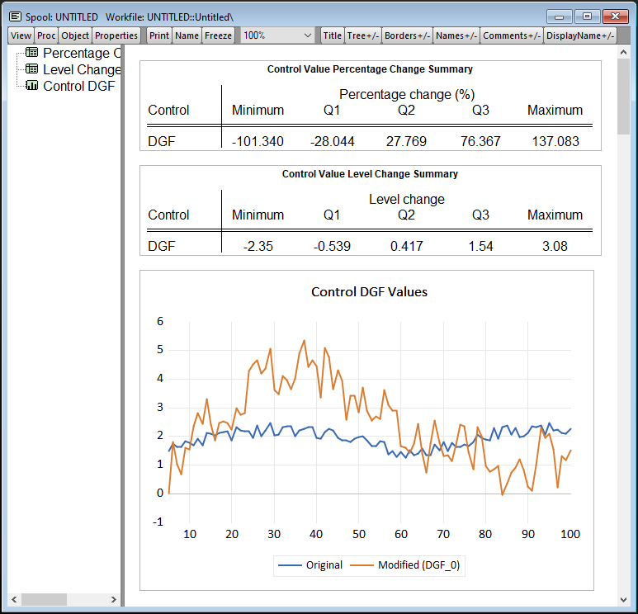638x614 pixels.
Task: Open Properties from the toolbar
Action: [x=116, y=35]
